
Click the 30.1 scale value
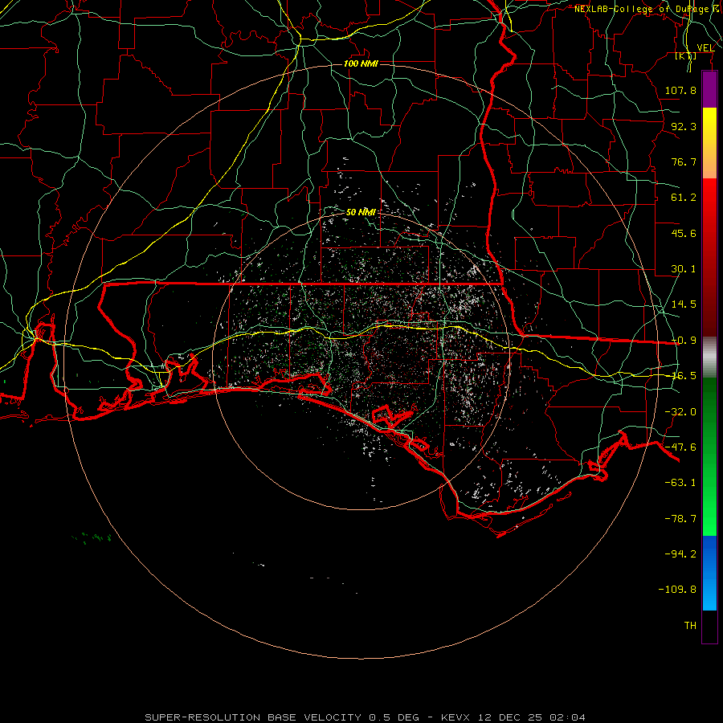point(684,269)
